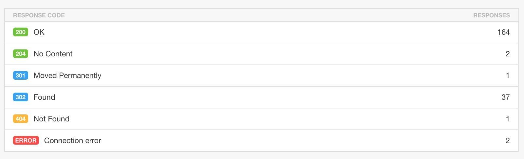The height and width of the screenshot is (159, 524).
Task: Click the response count for Moved Permanently
Action: (508, 75)
